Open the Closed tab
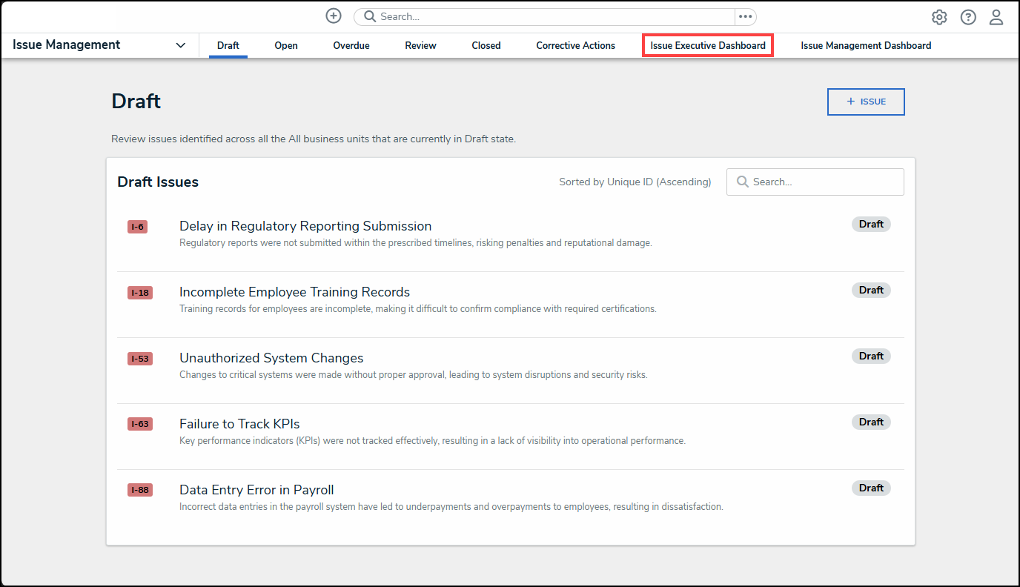The height and width of the screenshot is (587, 1020). click(486, 45)
